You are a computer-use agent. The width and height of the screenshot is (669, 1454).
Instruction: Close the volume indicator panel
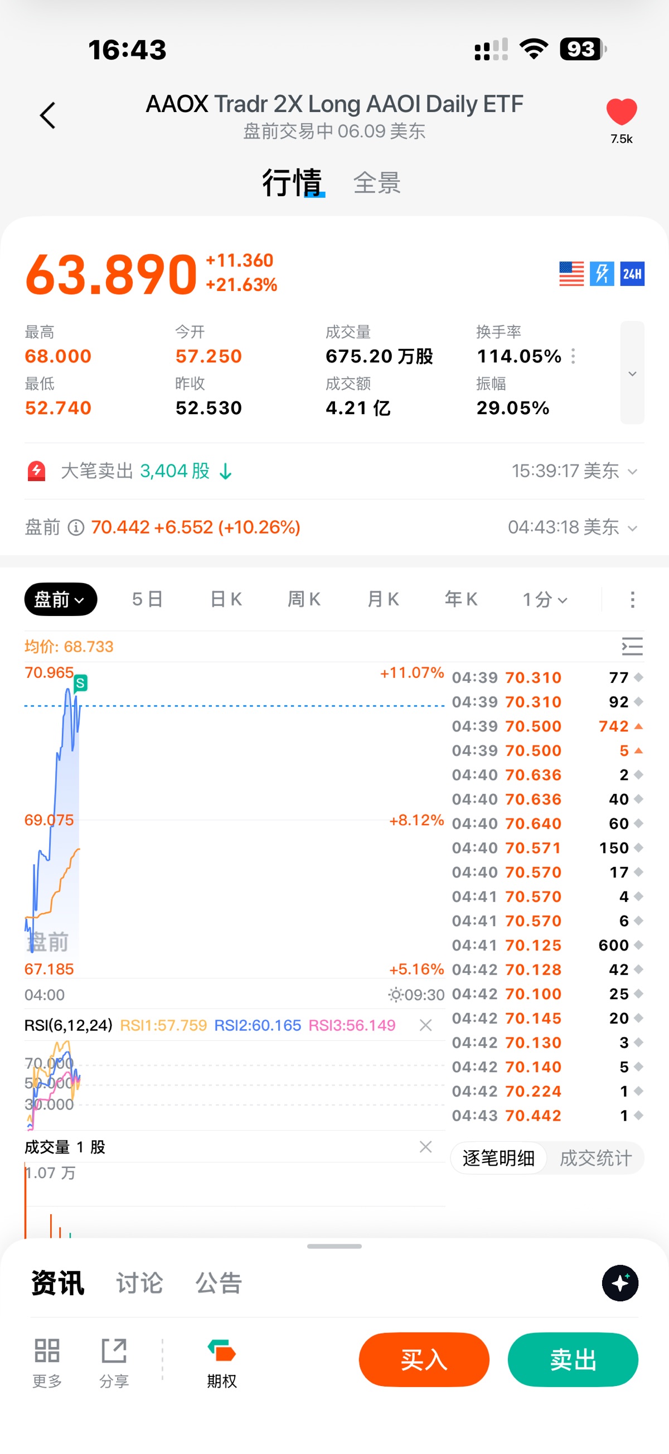pos(426,1146)
